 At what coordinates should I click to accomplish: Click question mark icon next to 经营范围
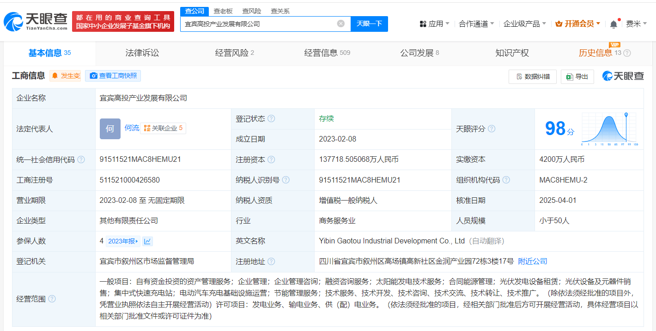[x=52, y=299]
